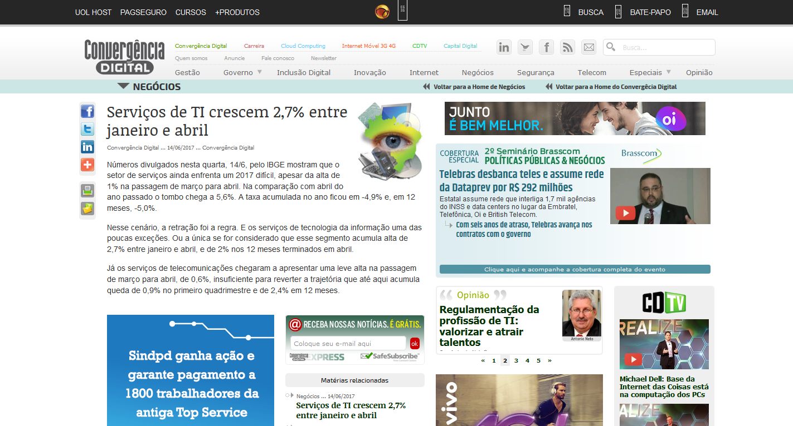Select opinion page 1
The image size is (793, 426).
(494, 360)
